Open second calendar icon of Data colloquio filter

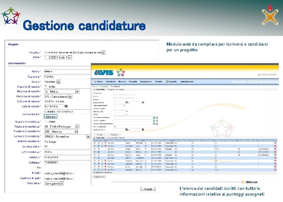click(143, 130)
